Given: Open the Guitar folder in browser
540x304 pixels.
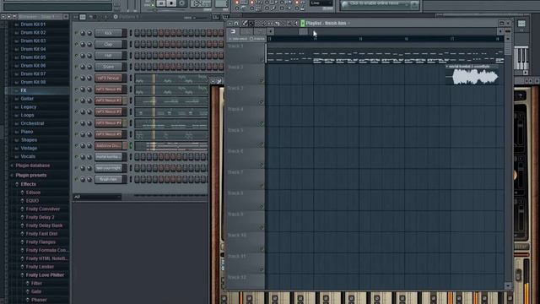Looking at the screenshot, I should [27, 99].
